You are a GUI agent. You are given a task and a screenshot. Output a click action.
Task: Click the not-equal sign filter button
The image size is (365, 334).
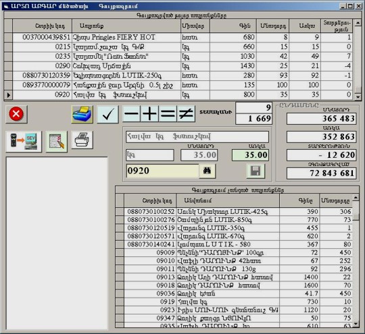(186, 113)
